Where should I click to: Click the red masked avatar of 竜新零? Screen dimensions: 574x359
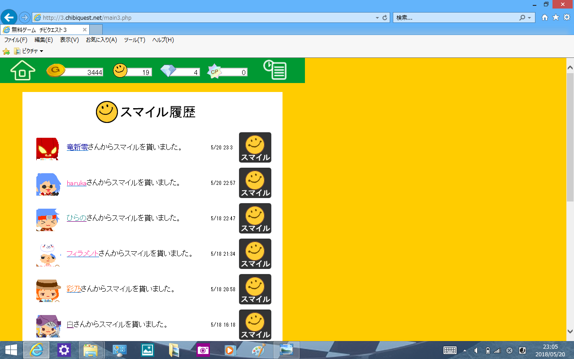click(48, 149)
